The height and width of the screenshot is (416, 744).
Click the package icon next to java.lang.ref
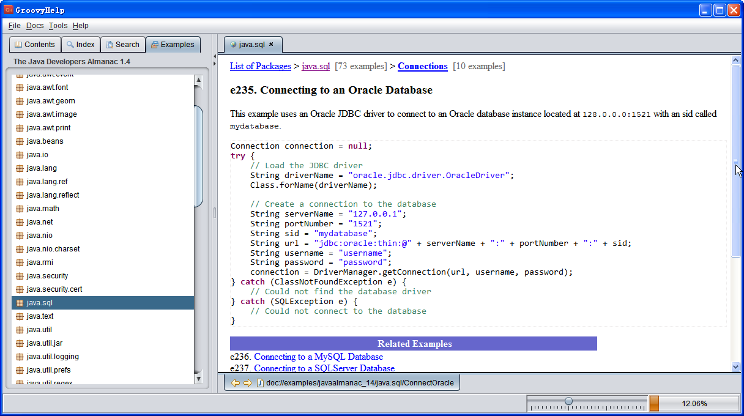[20, 182]
